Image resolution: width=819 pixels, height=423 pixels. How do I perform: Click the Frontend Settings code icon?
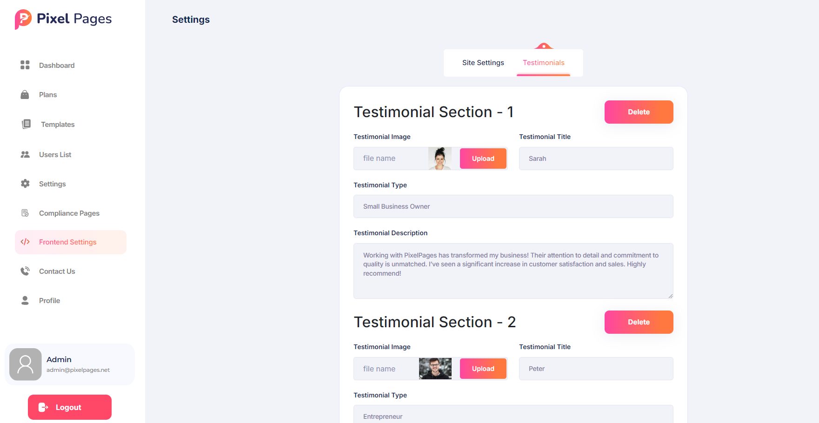pyautogui.click(x=25, y=242)
